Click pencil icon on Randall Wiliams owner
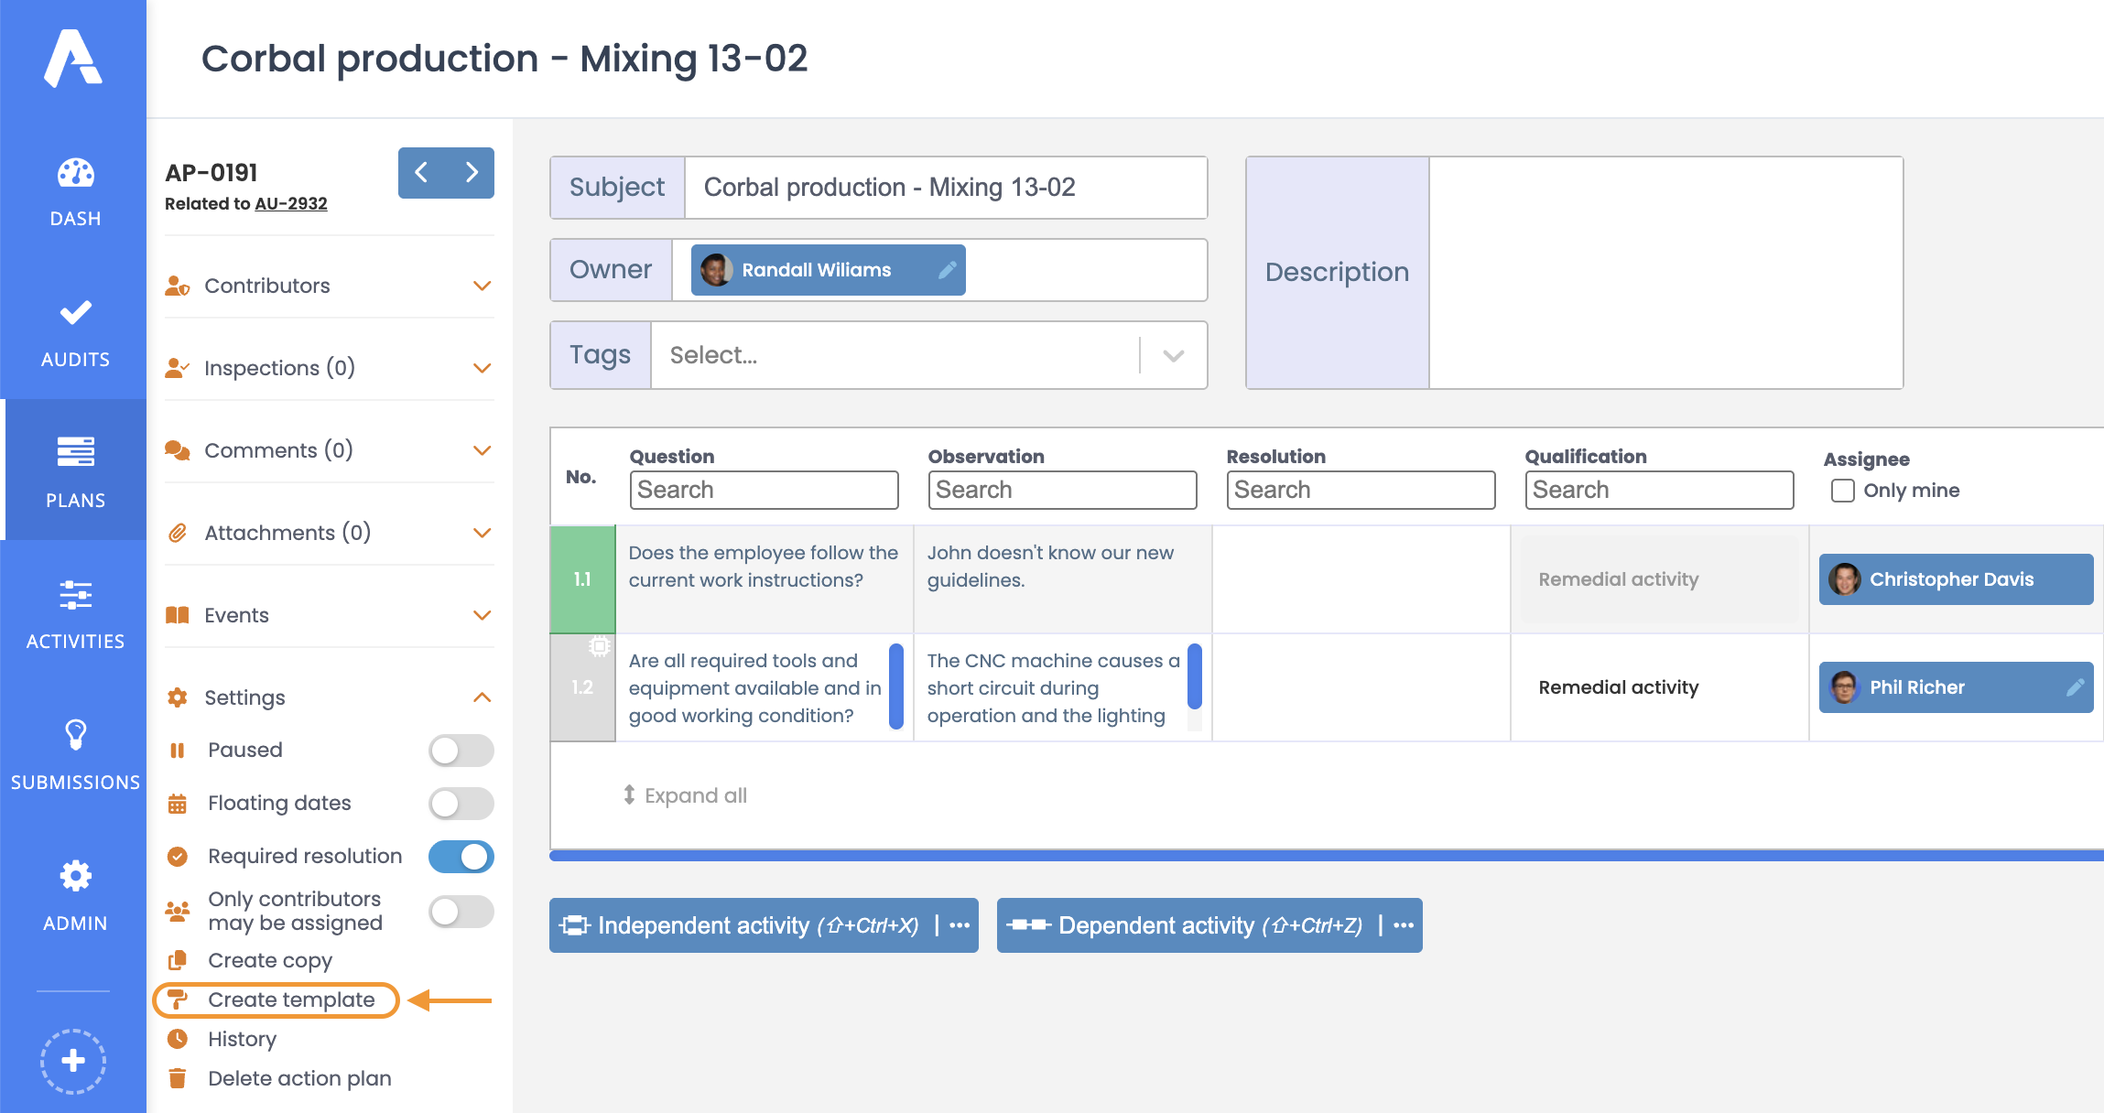The image size is (2104, 1113). tap(948, 270)
